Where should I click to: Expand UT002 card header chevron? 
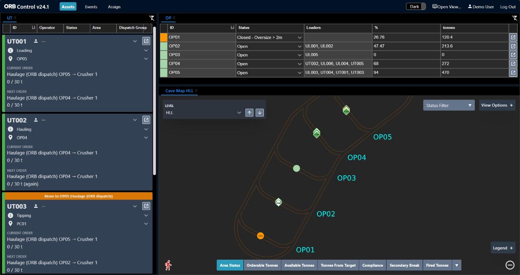click(x=135, y=120)
